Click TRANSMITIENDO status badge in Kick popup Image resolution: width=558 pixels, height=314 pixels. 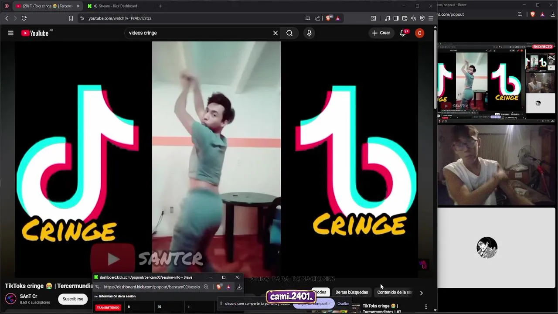coord(108,307)
